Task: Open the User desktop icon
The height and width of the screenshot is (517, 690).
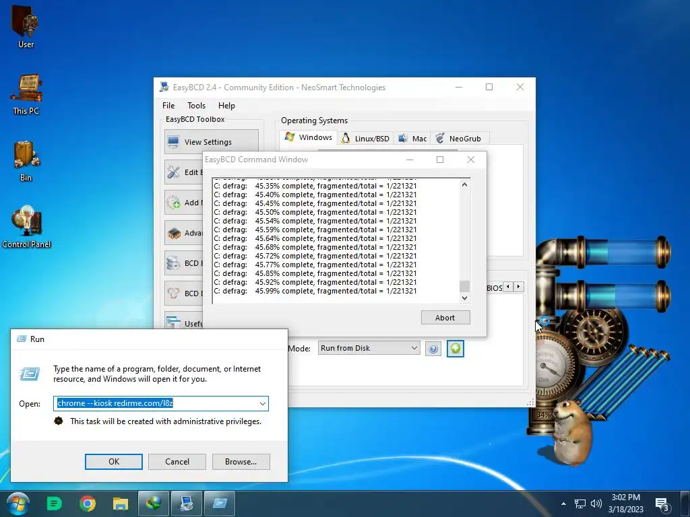Action: pos(26,26)
